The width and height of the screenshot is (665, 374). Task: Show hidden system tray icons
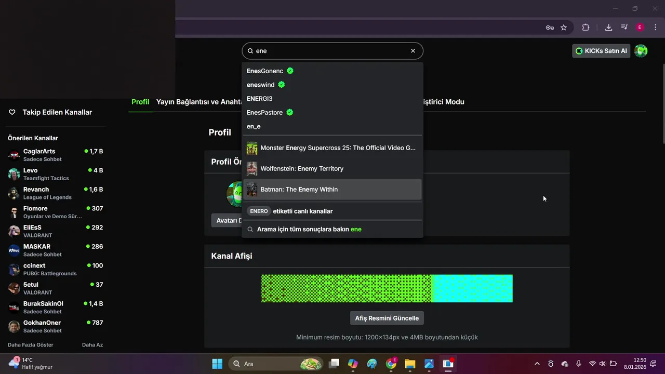coord(537,364)
